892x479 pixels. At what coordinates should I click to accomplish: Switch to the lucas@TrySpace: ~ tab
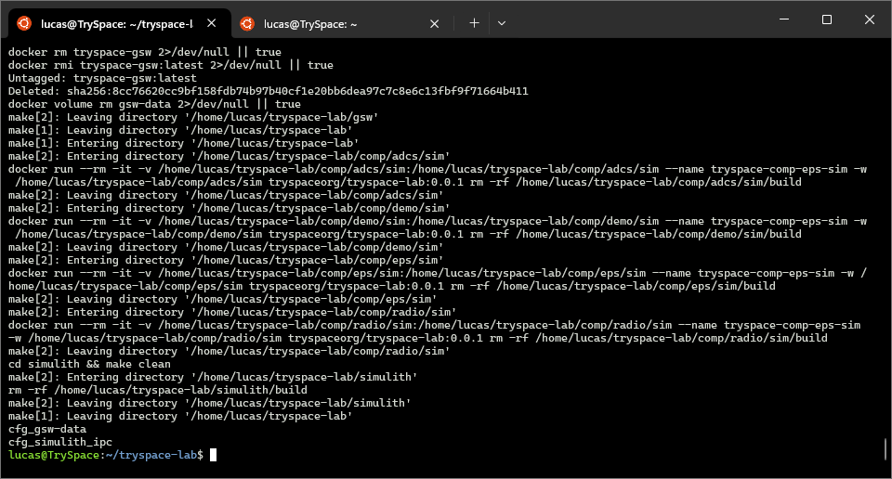[x=341, y=24]
